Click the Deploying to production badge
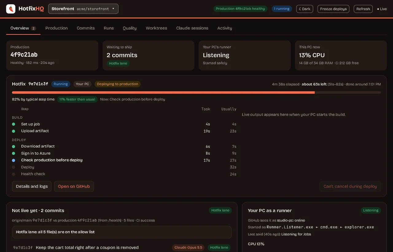This screenshot has width=393, height=252. (118, 84)
